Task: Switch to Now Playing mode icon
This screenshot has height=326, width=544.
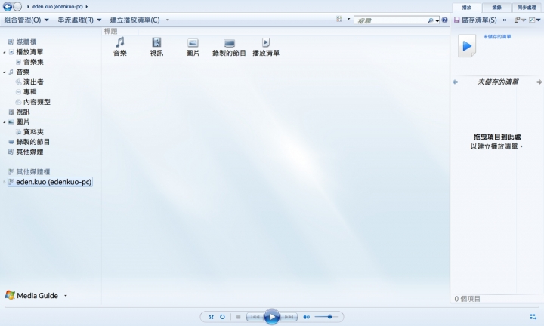Action: 533,317
